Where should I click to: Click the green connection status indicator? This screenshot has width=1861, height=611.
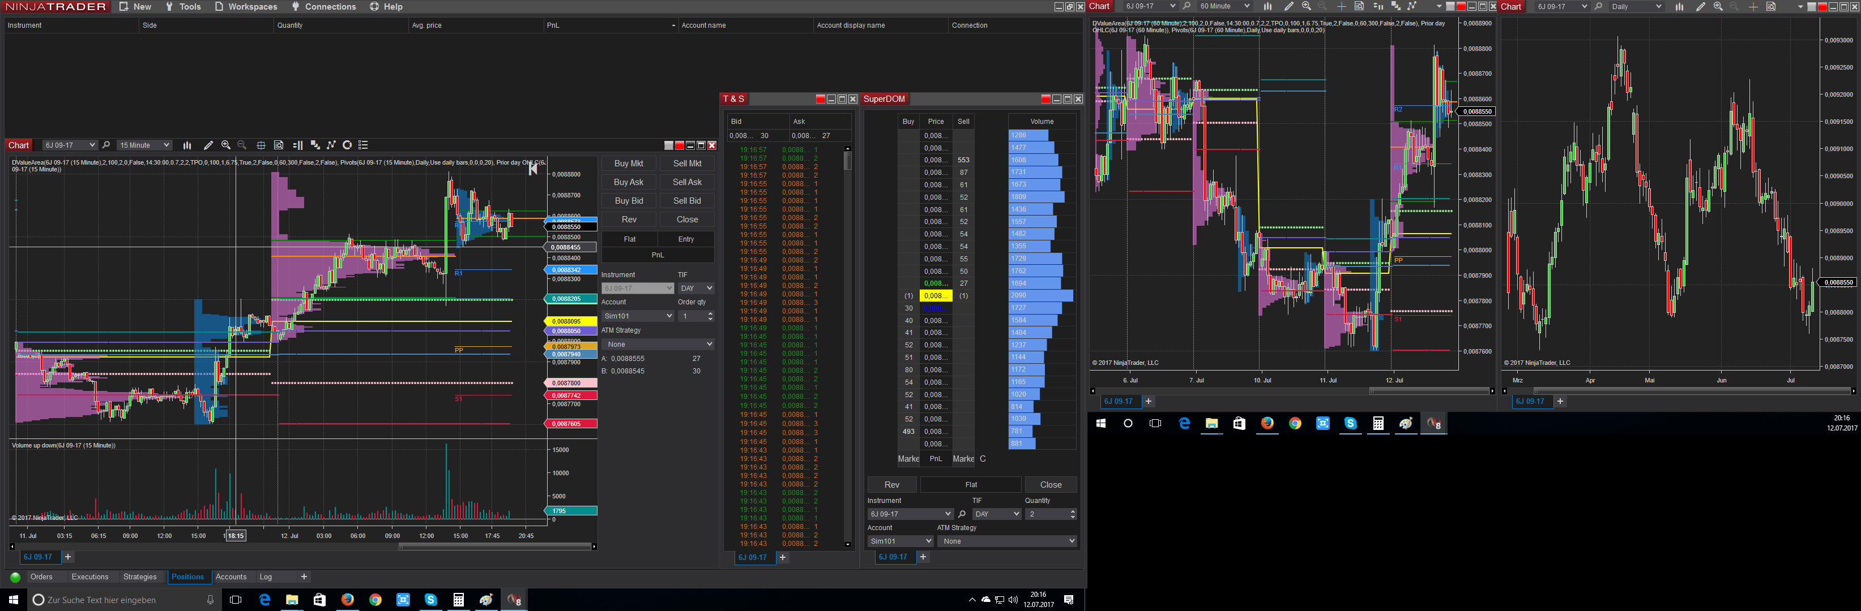15,577
